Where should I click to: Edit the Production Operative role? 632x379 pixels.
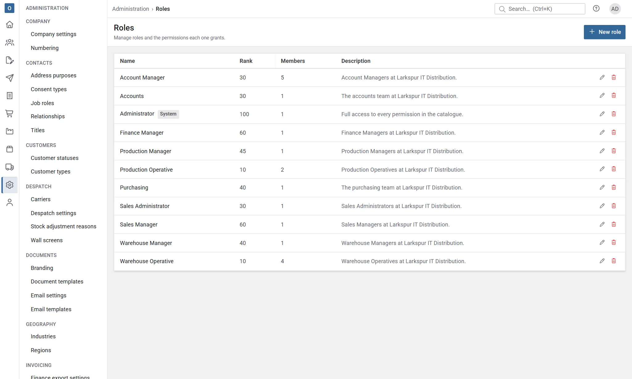(x=602, y=169)
